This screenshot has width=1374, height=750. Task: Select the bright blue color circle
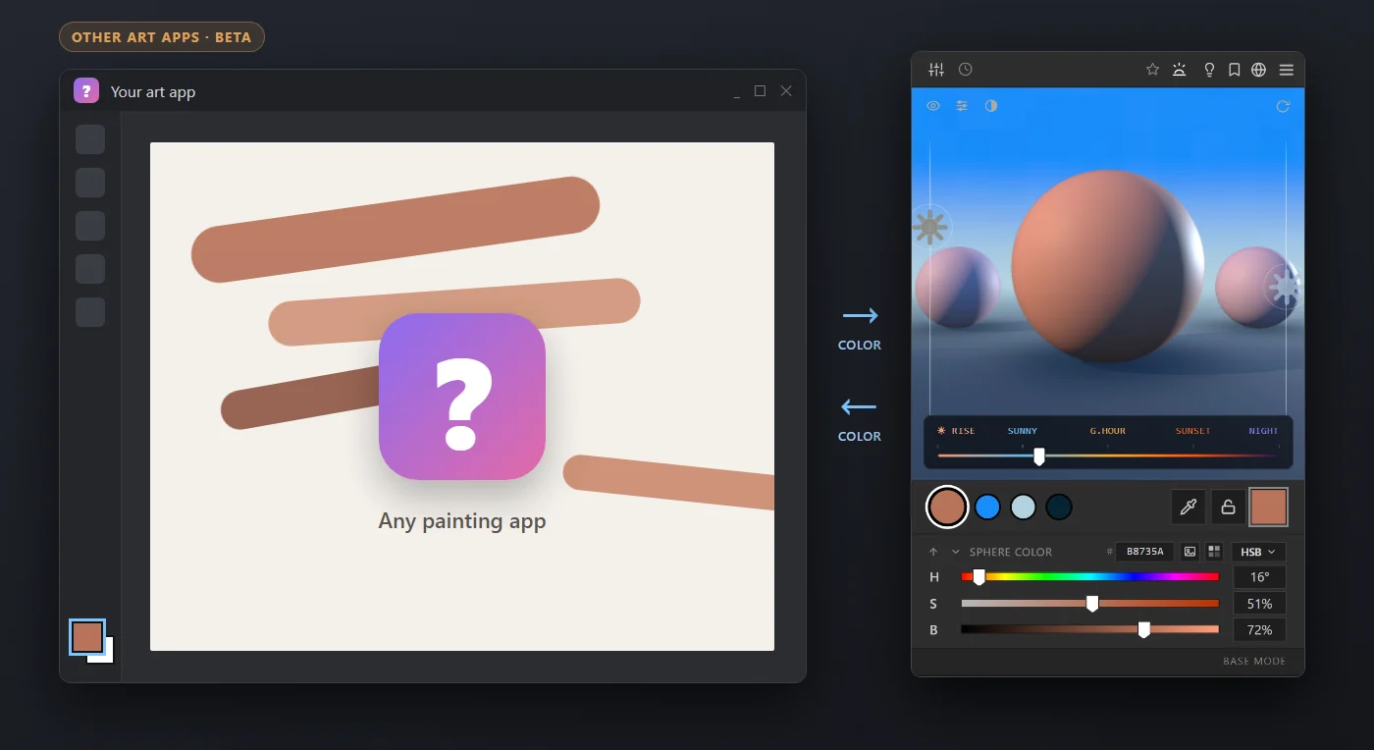click(x=988, y=507)
